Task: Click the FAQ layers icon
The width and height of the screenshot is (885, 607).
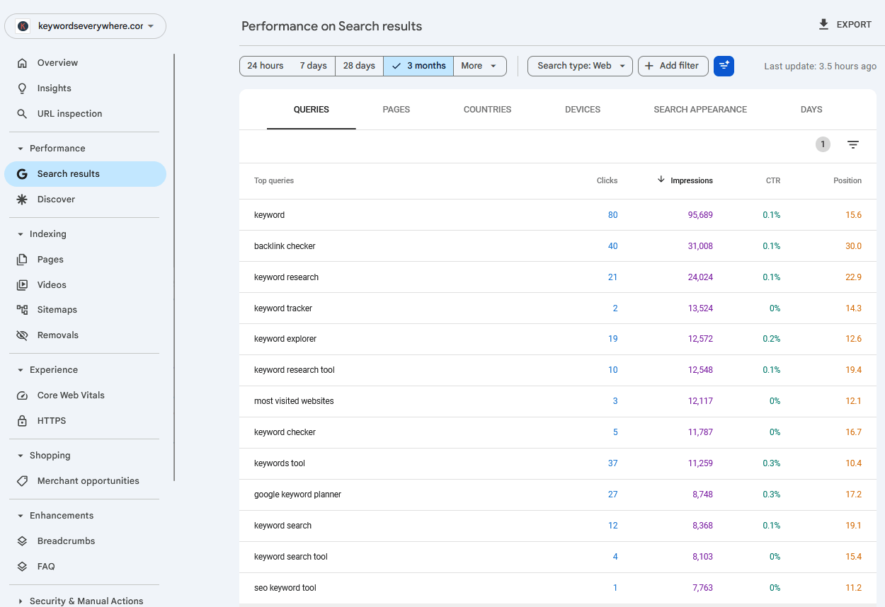Action: (x=22, y=567)
